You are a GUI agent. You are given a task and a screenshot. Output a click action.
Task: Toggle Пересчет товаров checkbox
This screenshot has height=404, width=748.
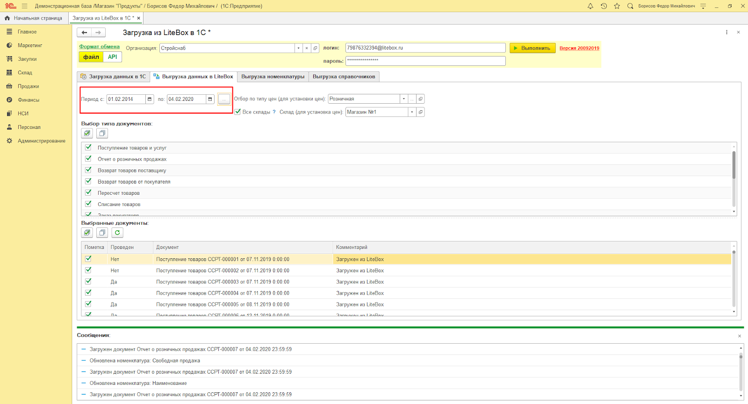[x=88, y=192]
